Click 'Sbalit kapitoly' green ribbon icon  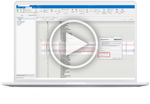pyautogui.click(x=97, y=10)
